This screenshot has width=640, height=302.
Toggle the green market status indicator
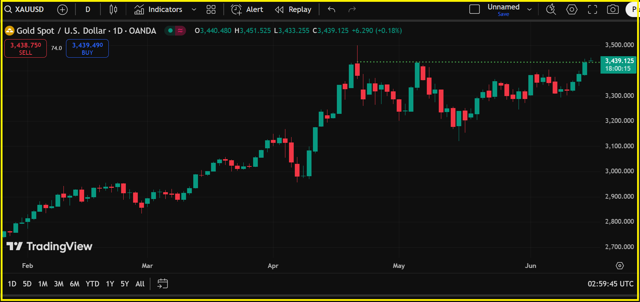[x=170, y=31]
